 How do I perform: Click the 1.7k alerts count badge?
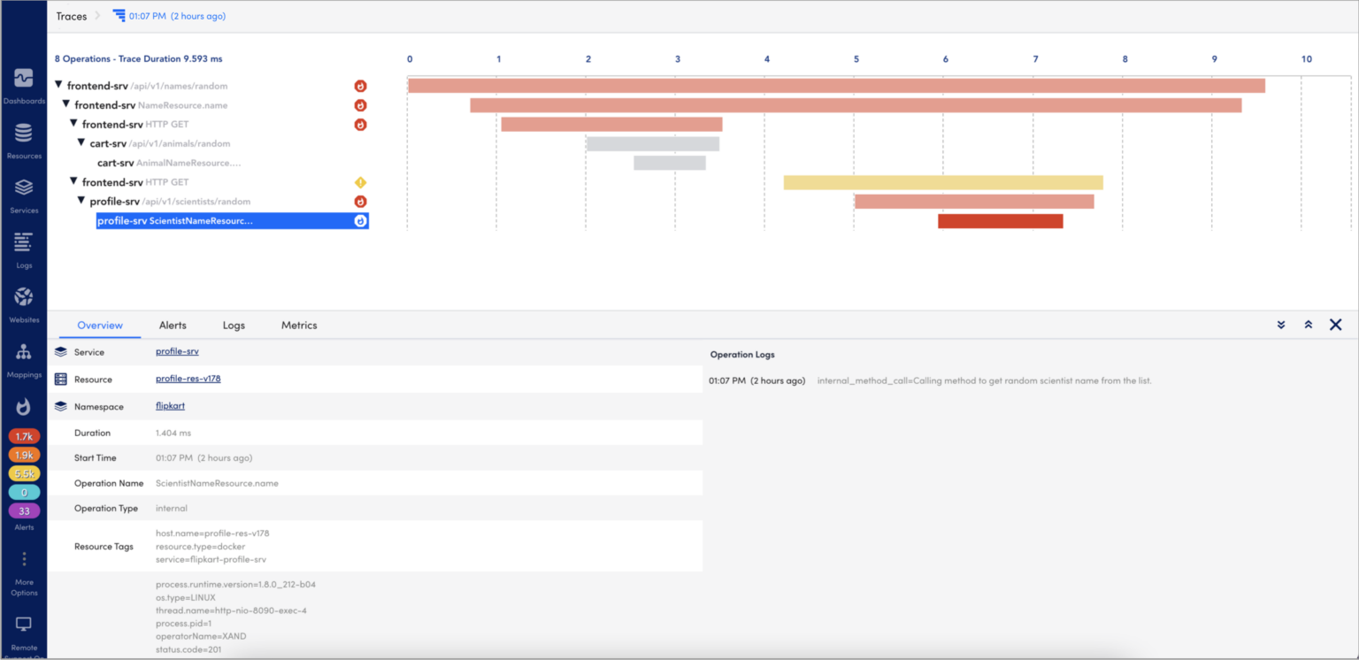[24, 435]
